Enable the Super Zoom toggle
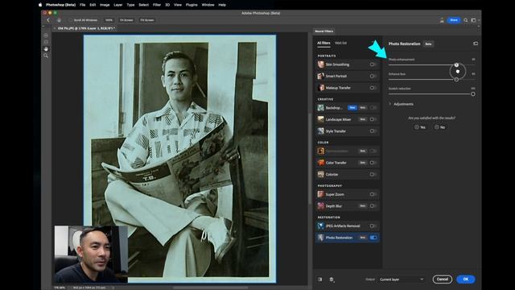515x290 pixels. [373, 194]
